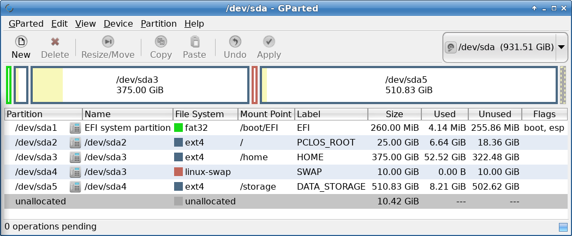Click the mounted key icon beside /dev/sda5
572x236 pixels.
[x=75, y=186]
